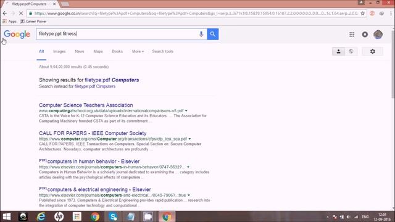Switch to Images results tab
The height and width of the screenshot is (222, 395).
point(59,51)
